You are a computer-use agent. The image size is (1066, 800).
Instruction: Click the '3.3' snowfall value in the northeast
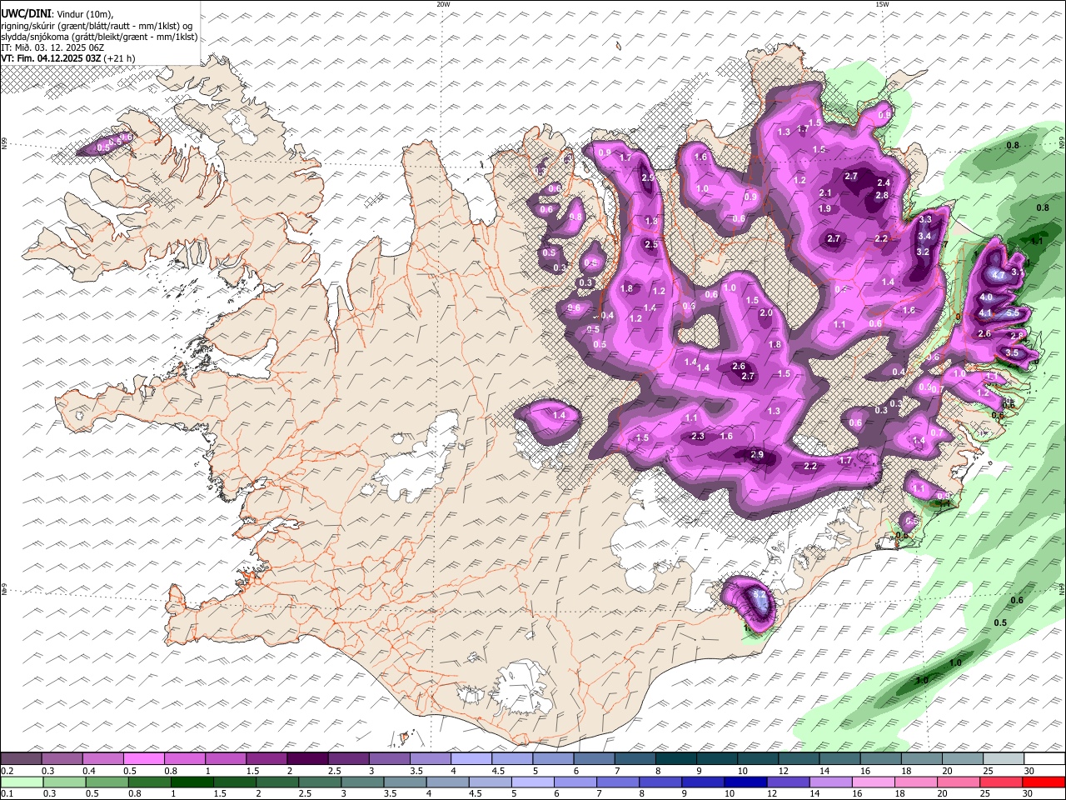pos(925,220)
